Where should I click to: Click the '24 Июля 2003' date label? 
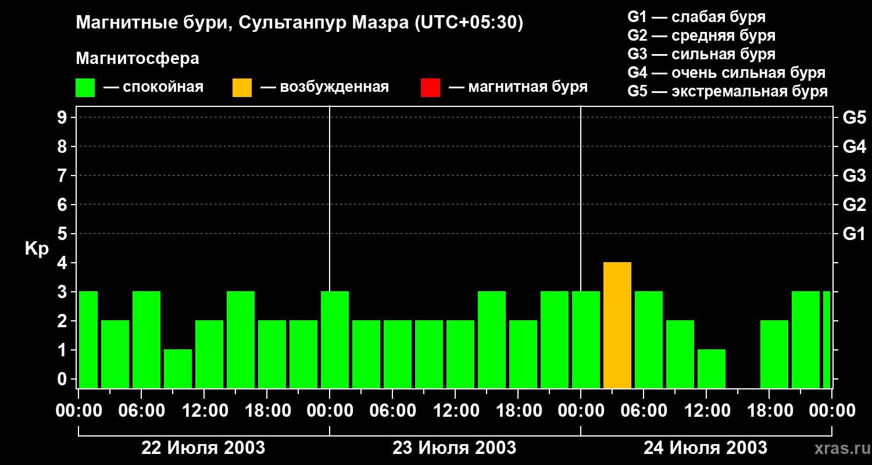(705, 448)
